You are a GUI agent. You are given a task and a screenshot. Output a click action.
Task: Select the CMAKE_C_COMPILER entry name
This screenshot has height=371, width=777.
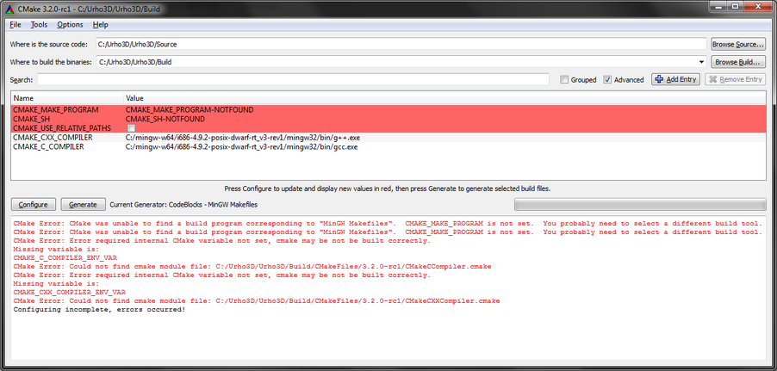tap(48, 146)
